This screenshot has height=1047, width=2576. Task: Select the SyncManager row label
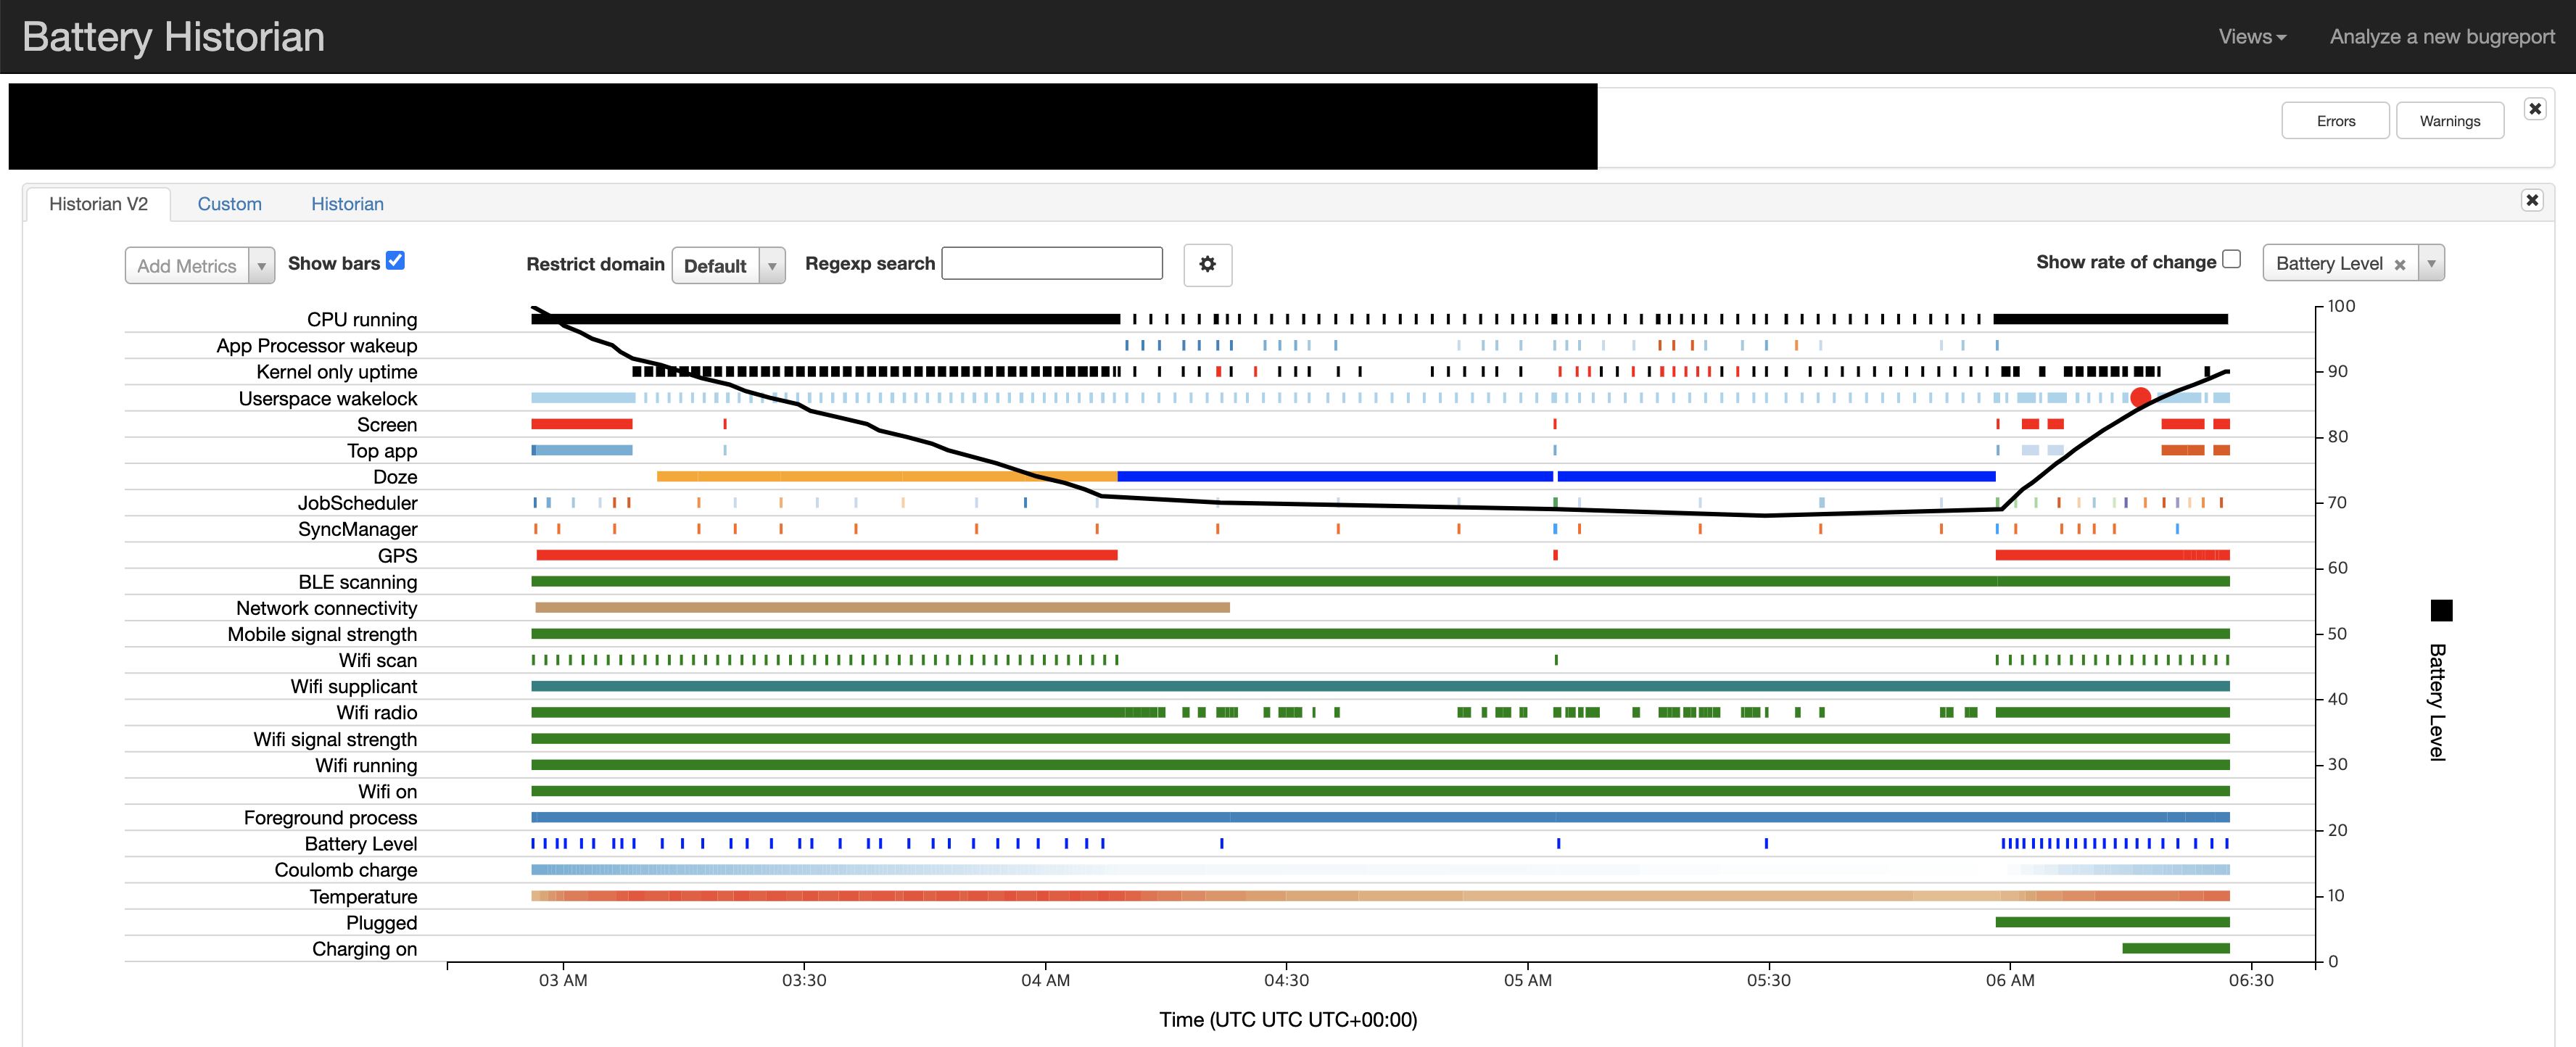coord(357,529)
